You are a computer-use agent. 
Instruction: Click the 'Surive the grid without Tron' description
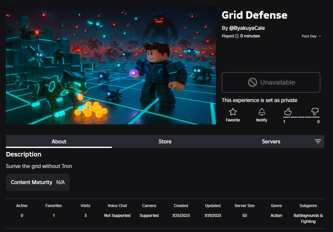[x=39, y=166]
